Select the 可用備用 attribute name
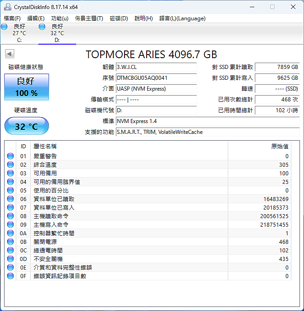This screenshot has width=304, height=311. pos(45,173)
